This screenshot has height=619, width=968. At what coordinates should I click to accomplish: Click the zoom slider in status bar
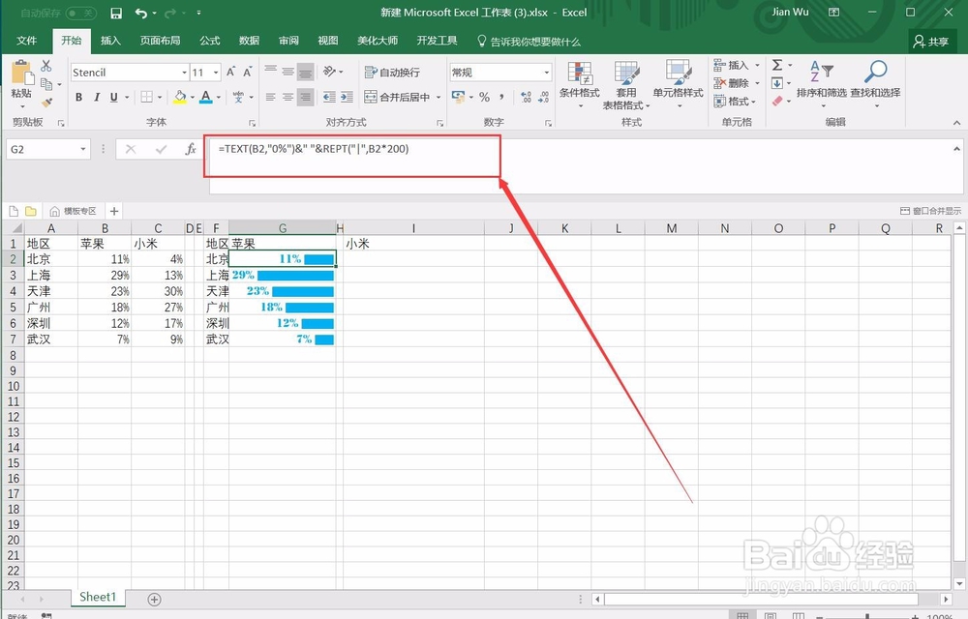pyautogui.click(x=867, y=615)
